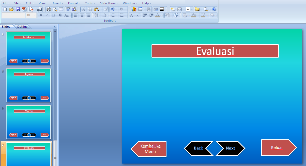306x166 pixels.
Task: Toggle bold formatting
Action: coord(40,15)
